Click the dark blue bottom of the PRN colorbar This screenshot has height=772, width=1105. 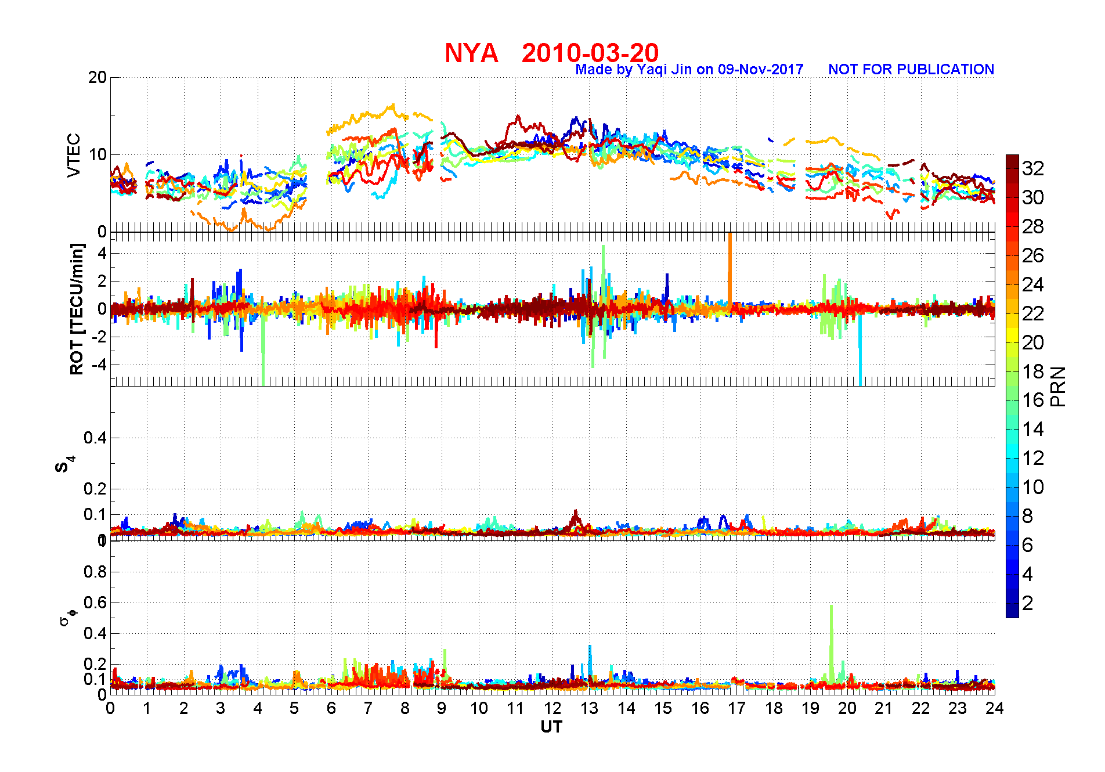click(1012, 611)
